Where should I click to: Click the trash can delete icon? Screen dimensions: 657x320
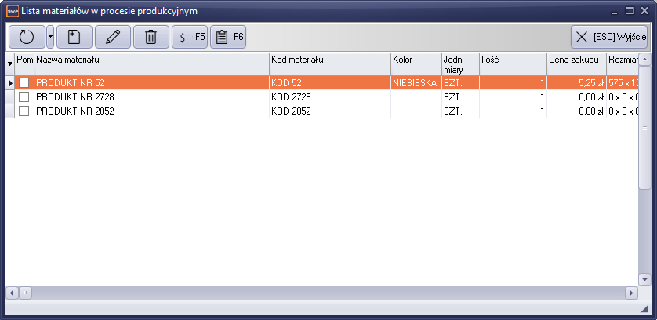151,36
